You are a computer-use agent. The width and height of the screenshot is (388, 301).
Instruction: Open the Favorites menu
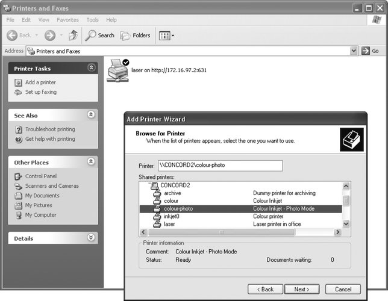coord(67,20)
